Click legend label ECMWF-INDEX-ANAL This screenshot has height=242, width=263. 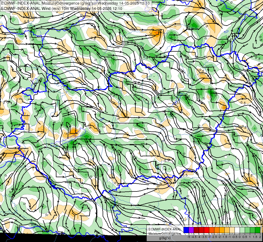point(165,229)
